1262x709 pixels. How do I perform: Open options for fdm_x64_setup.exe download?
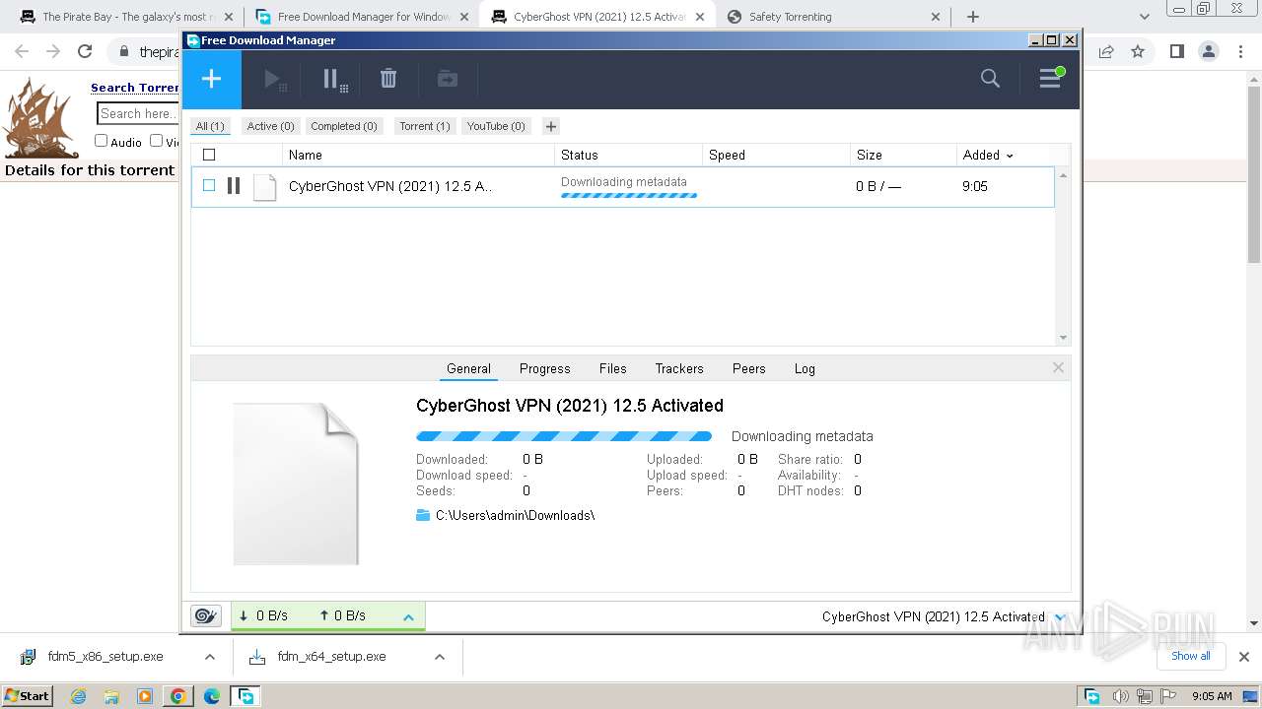click(x=440, y=657)
